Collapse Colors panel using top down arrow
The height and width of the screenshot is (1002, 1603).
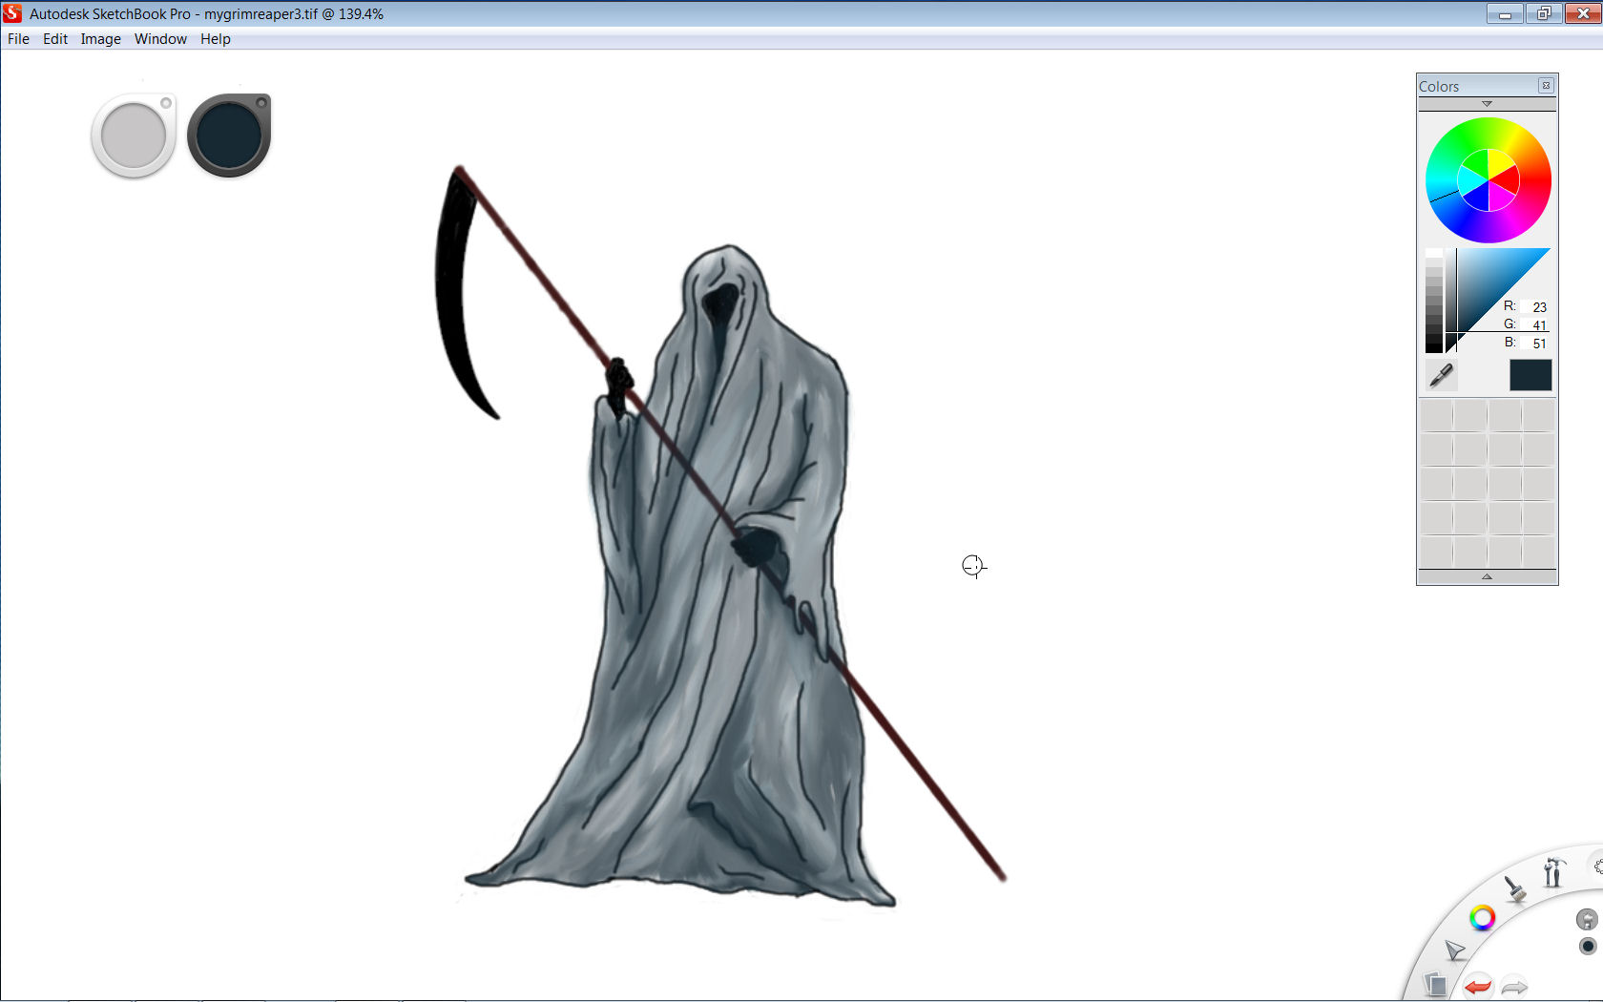[x=1487, y=103]
